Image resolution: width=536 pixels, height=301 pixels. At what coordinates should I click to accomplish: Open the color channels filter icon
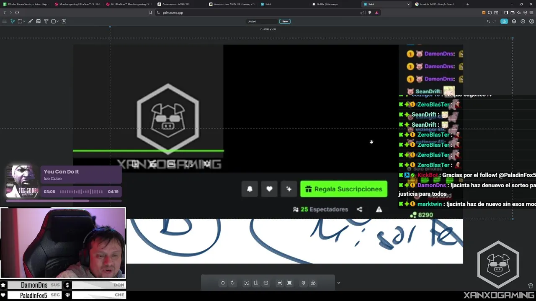tap(313, 283)
